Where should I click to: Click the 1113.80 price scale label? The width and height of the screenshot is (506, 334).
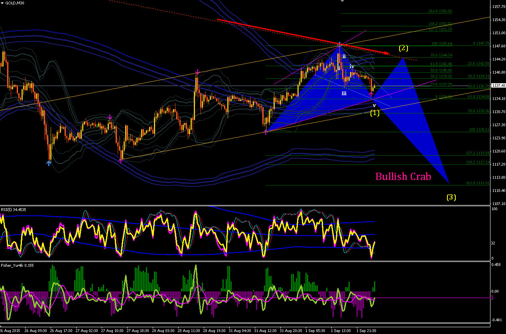(x=499, y=178)
